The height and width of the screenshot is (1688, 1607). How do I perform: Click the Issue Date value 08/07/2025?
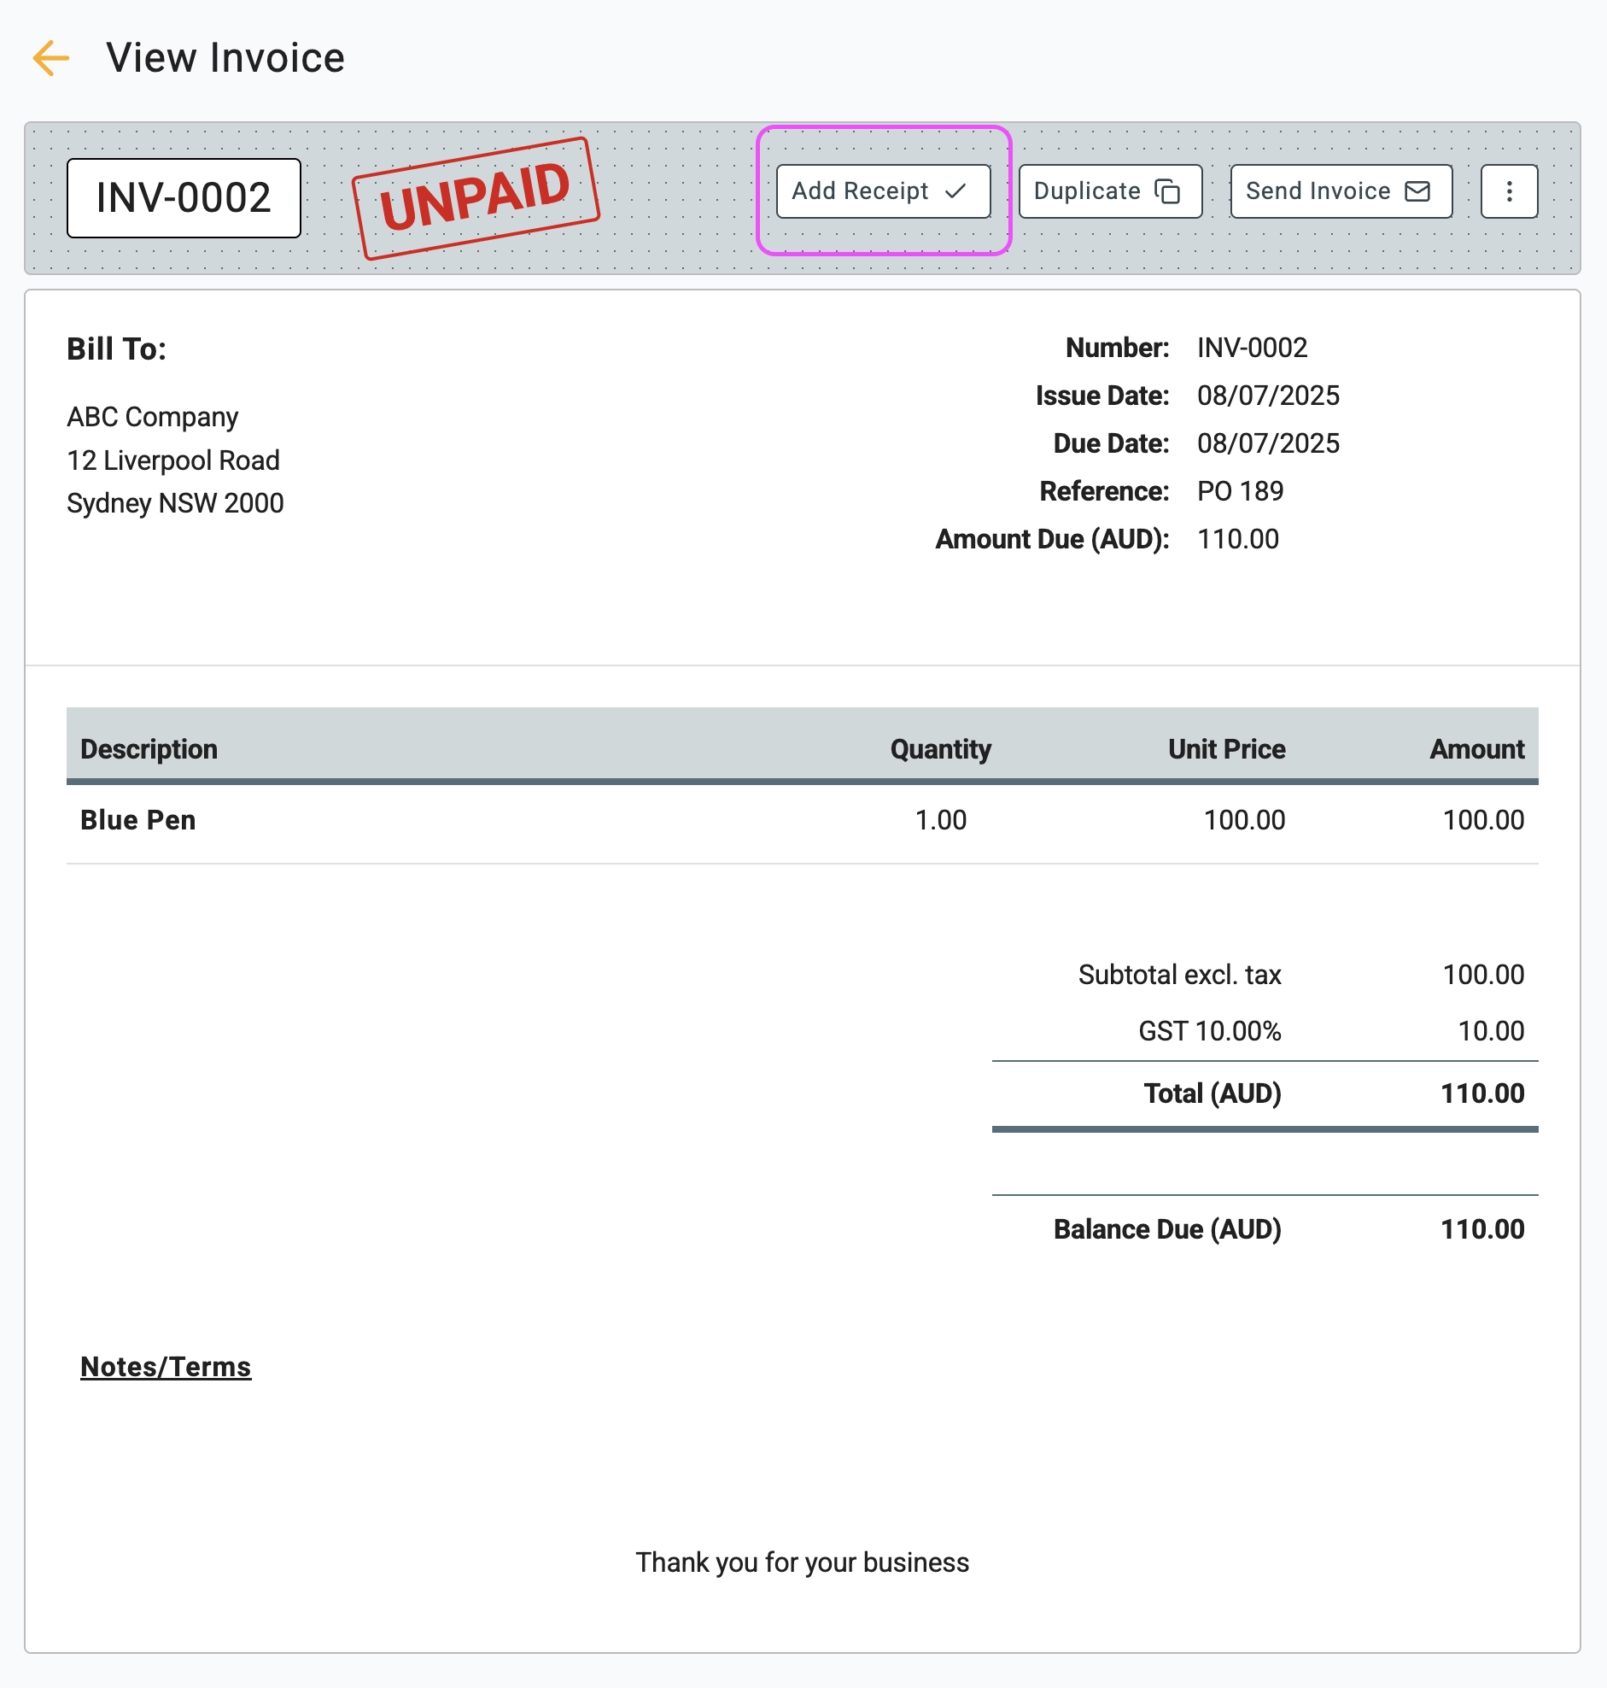(1268, 396)
